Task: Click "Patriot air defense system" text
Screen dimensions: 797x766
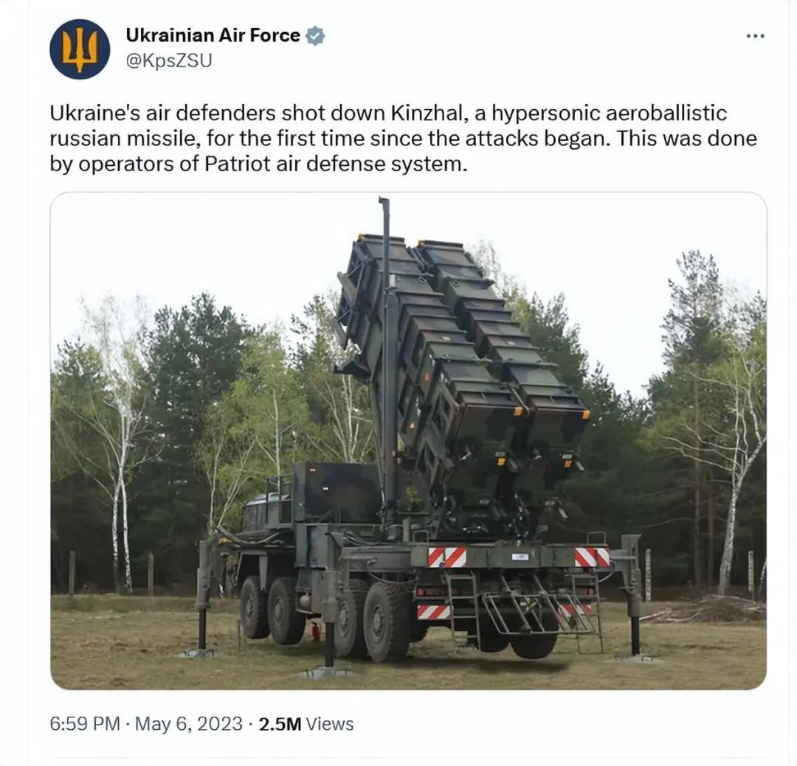Action: 336,164
